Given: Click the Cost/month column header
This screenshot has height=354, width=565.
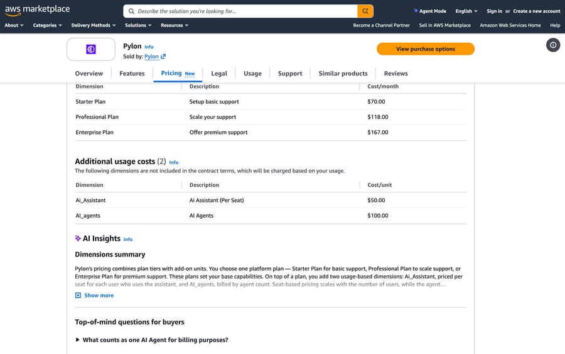Looking at the screenshot, I should coord(383,87).
